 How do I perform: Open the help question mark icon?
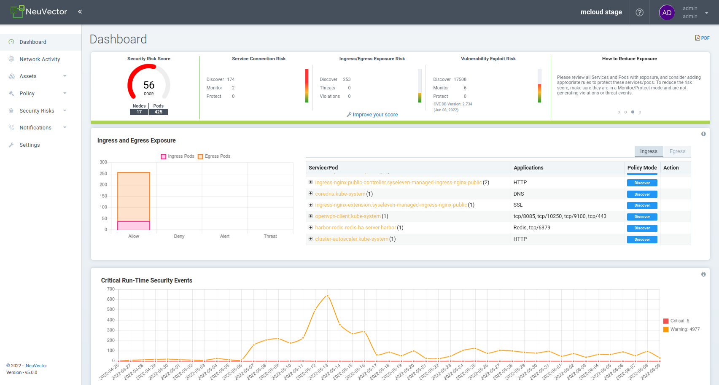pyautogui.click(x=639, y=12)
